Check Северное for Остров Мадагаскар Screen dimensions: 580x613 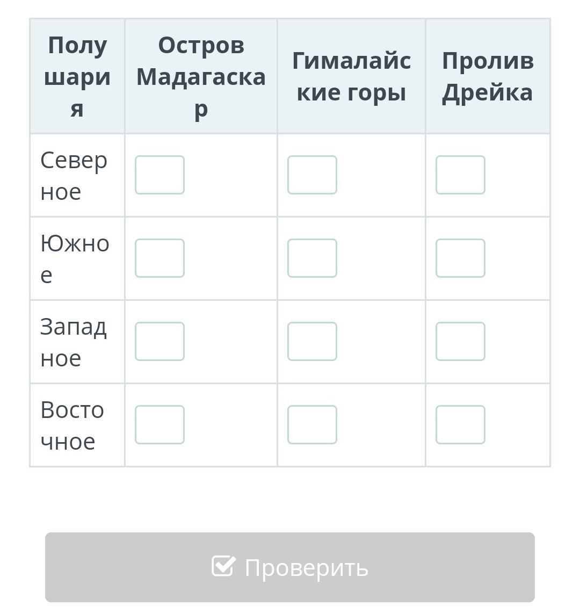click(160, 175)
